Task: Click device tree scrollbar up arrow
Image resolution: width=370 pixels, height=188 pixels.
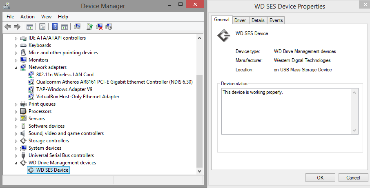Action: [199, 38]
